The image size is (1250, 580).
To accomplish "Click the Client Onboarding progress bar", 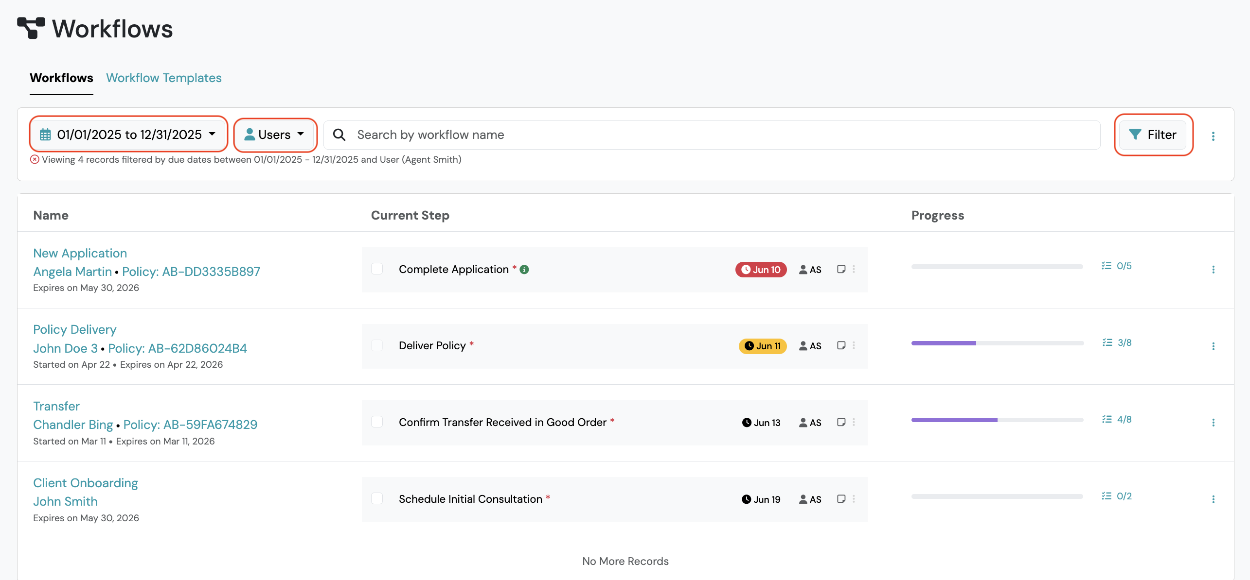I will tap(997, 496).
